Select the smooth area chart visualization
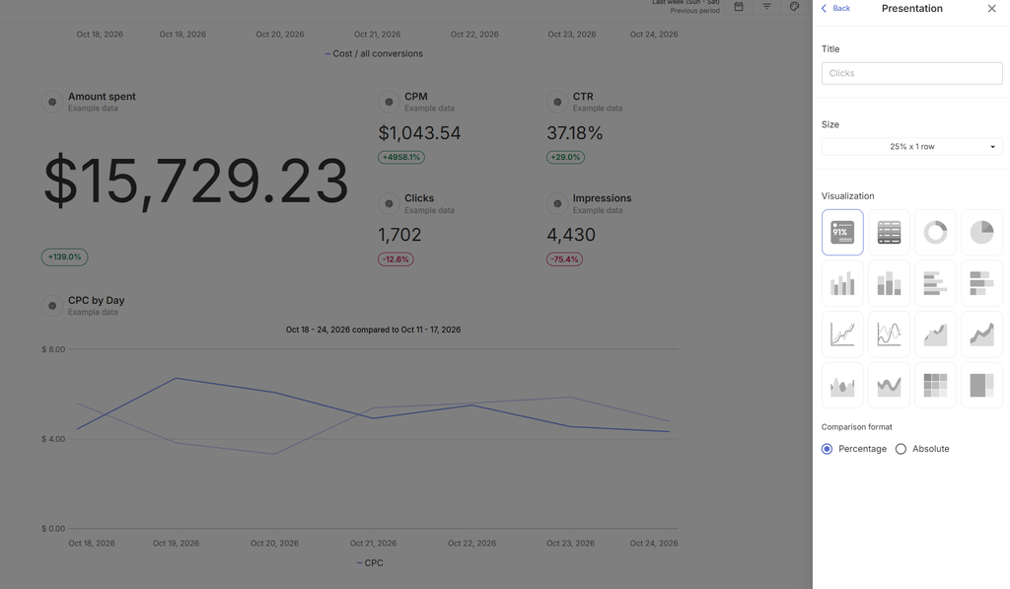 pos(842,386)
